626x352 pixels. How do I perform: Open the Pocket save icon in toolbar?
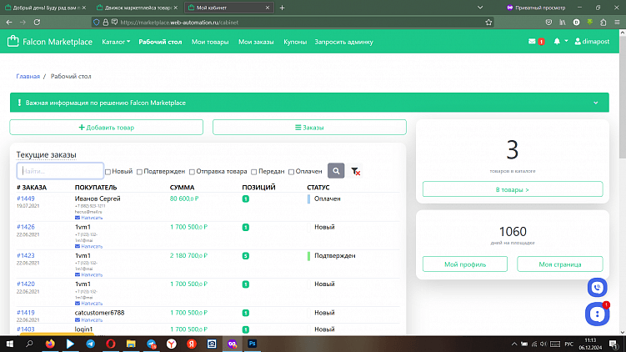[x=548, y=23]
